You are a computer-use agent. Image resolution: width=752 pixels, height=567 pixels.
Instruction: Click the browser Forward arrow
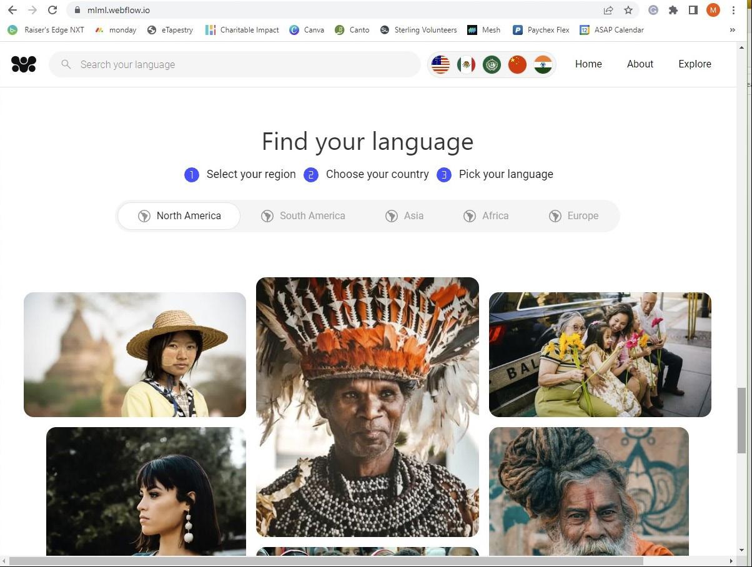[x=32, y=10]
